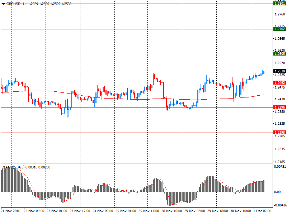Viewport: 287px width, 215px height.
Task: Click the 1.2396 red level price label
Action: (x=280, y=107)
